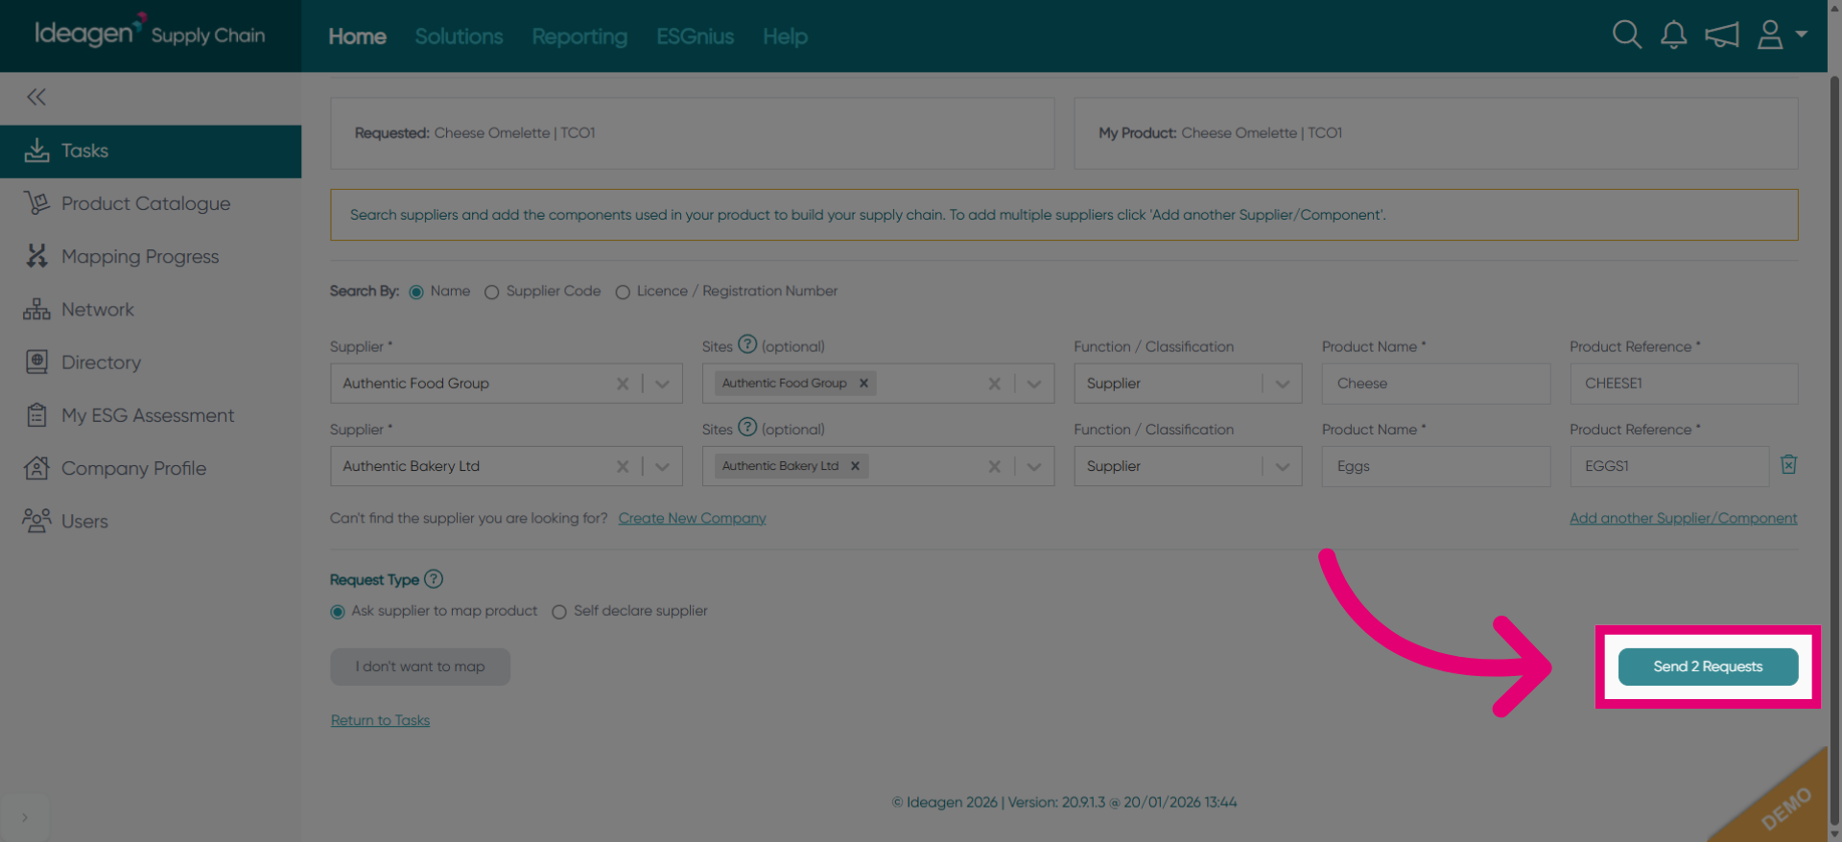
Task: Click the Ideagen Supply Chain logo
Action: (x=150, y=34)
